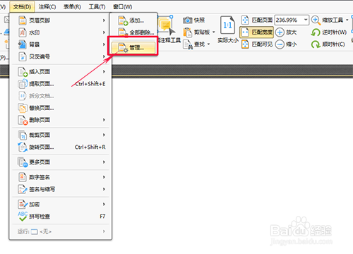This screenshot has width=353, height=254.
Task: Expand the 数字签名 submenu arrow
Action: click(104, 177)
